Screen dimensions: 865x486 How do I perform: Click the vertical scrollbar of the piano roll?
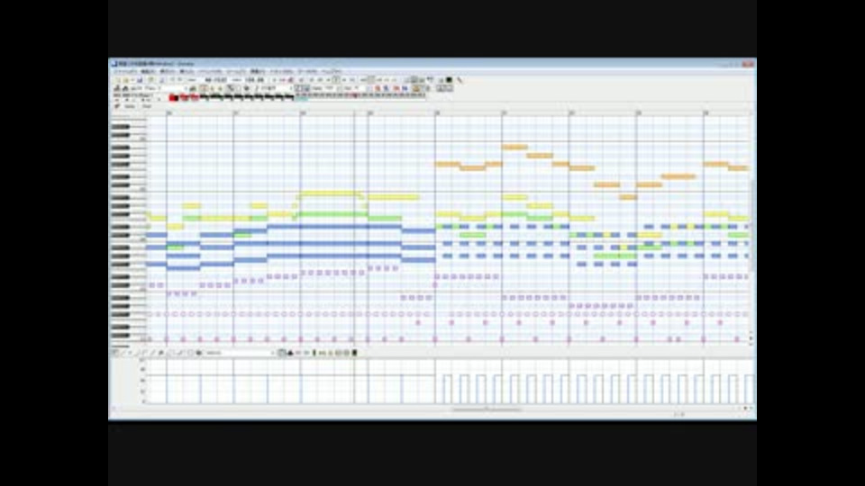(x=751, y=226)
